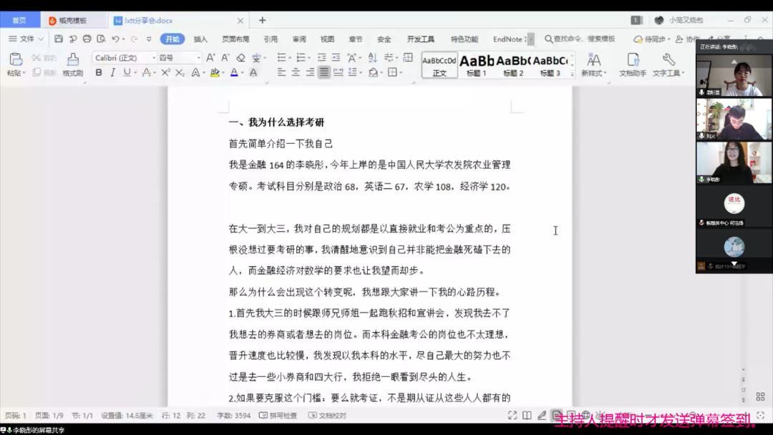Click the Paste (粘贴) clipboard icon

tap(16, 59)
